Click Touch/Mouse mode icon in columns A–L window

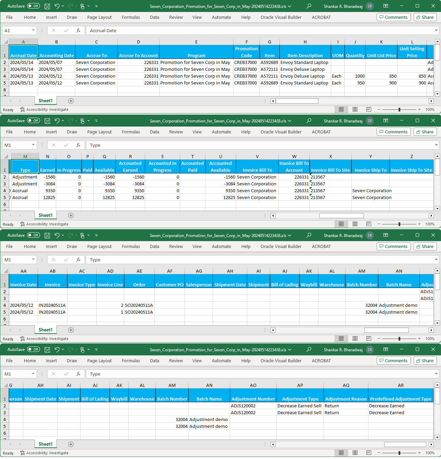tap(82, 6)
